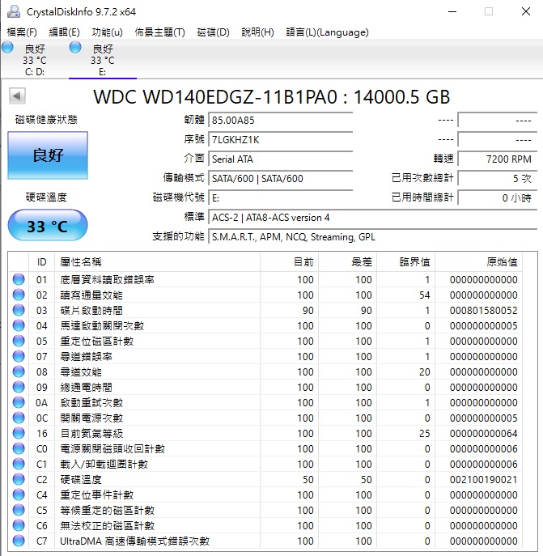543x556 pixels.
Task: Click the status dot for attribute 16
Action: tap(19, 433)
